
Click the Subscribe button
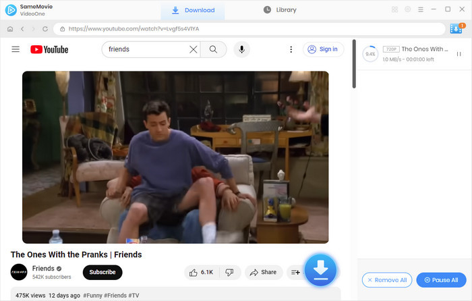pyautogui.click(x=102, y=272)
